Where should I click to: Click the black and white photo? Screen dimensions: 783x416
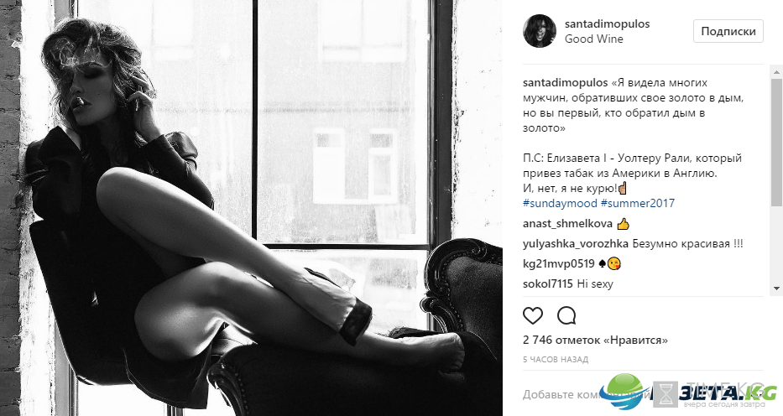coord(251,208)
